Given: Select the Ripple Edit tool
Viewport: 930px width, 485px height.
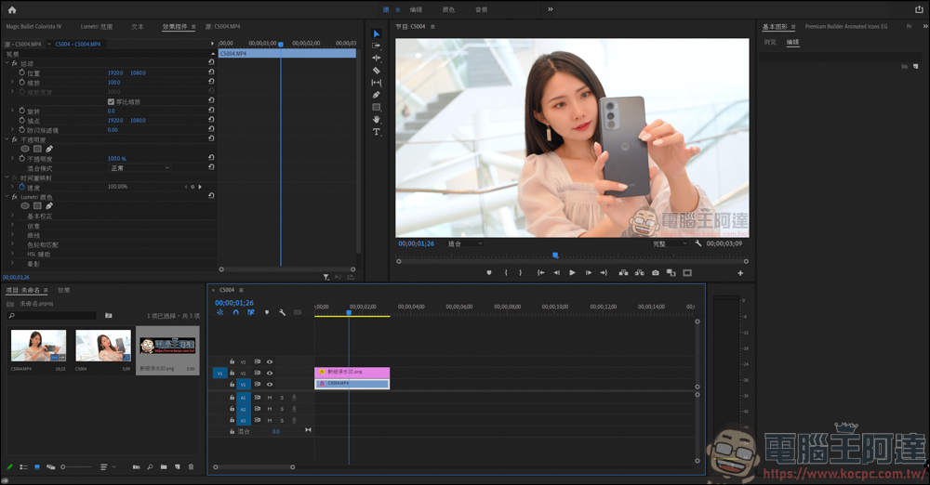Looking at the screenshot, I should 376,59.
